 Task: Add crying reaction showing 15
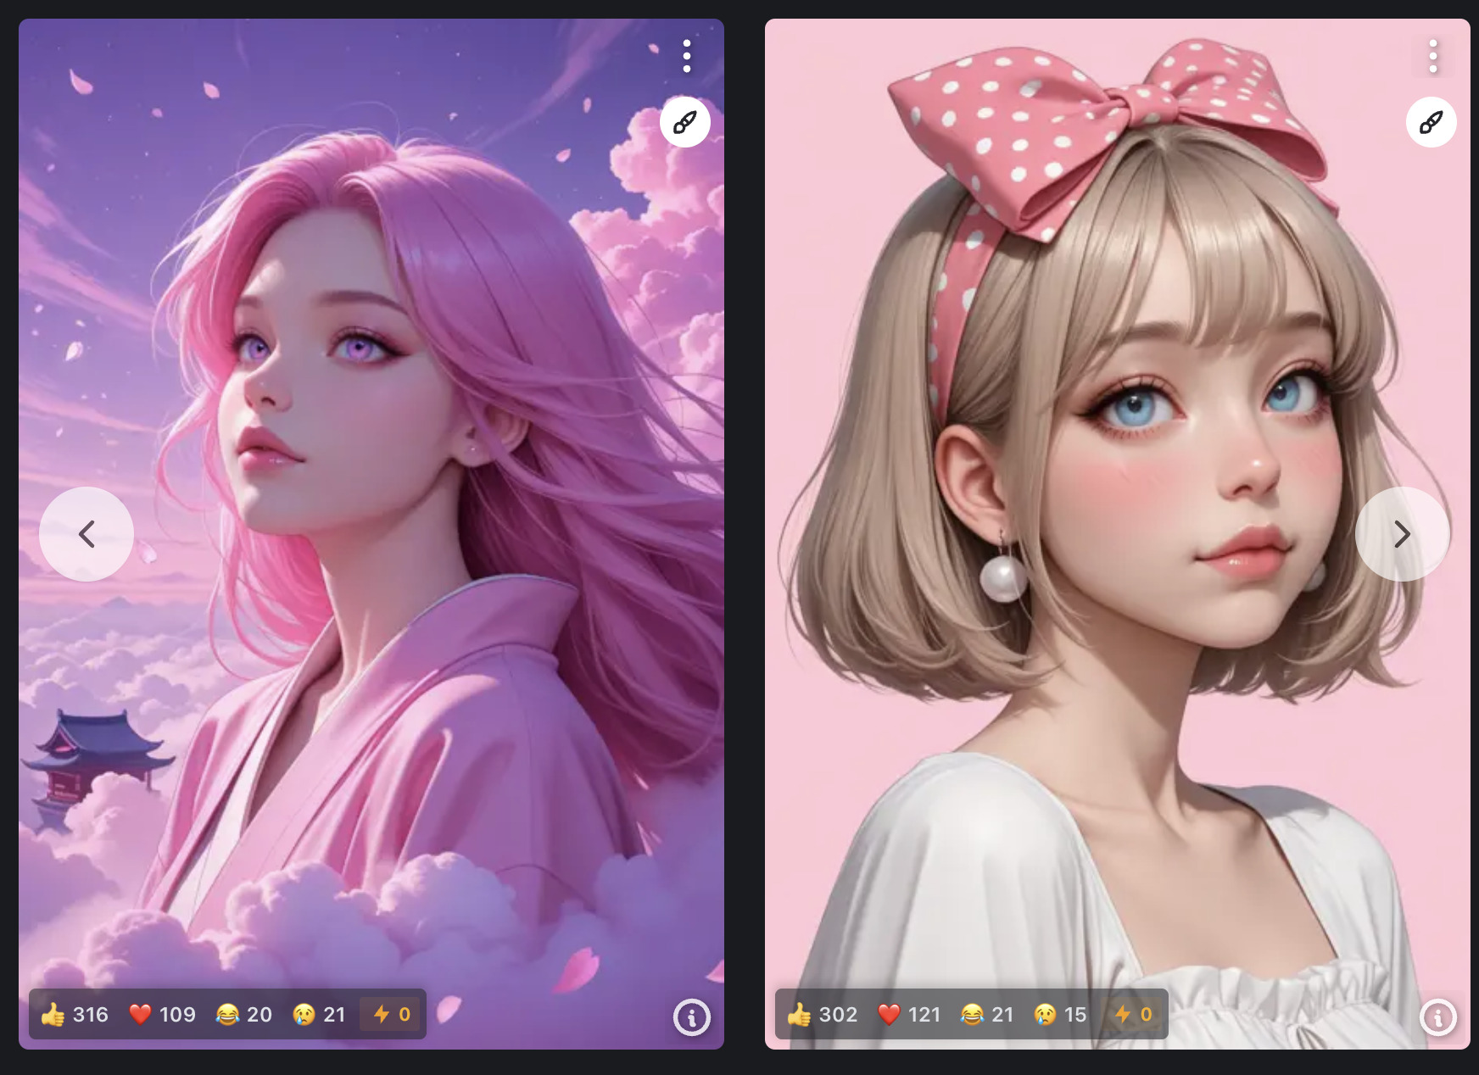tap(1060, 1014)
